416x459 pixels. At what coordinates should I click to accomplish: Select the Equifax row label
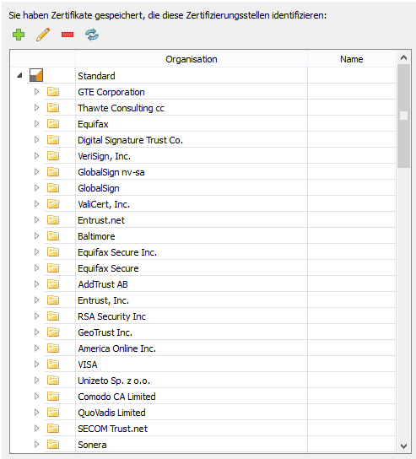[x=93, y=124]
